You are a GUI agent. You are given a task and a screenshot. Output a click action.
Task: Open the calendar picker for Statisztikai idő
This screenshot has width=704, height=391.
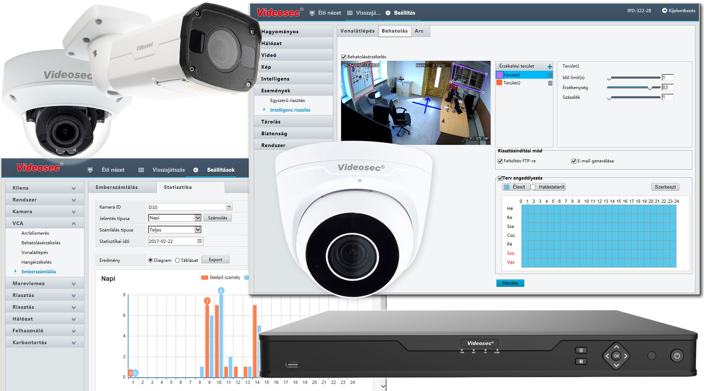pyautogui.click(x=199, y=241)
